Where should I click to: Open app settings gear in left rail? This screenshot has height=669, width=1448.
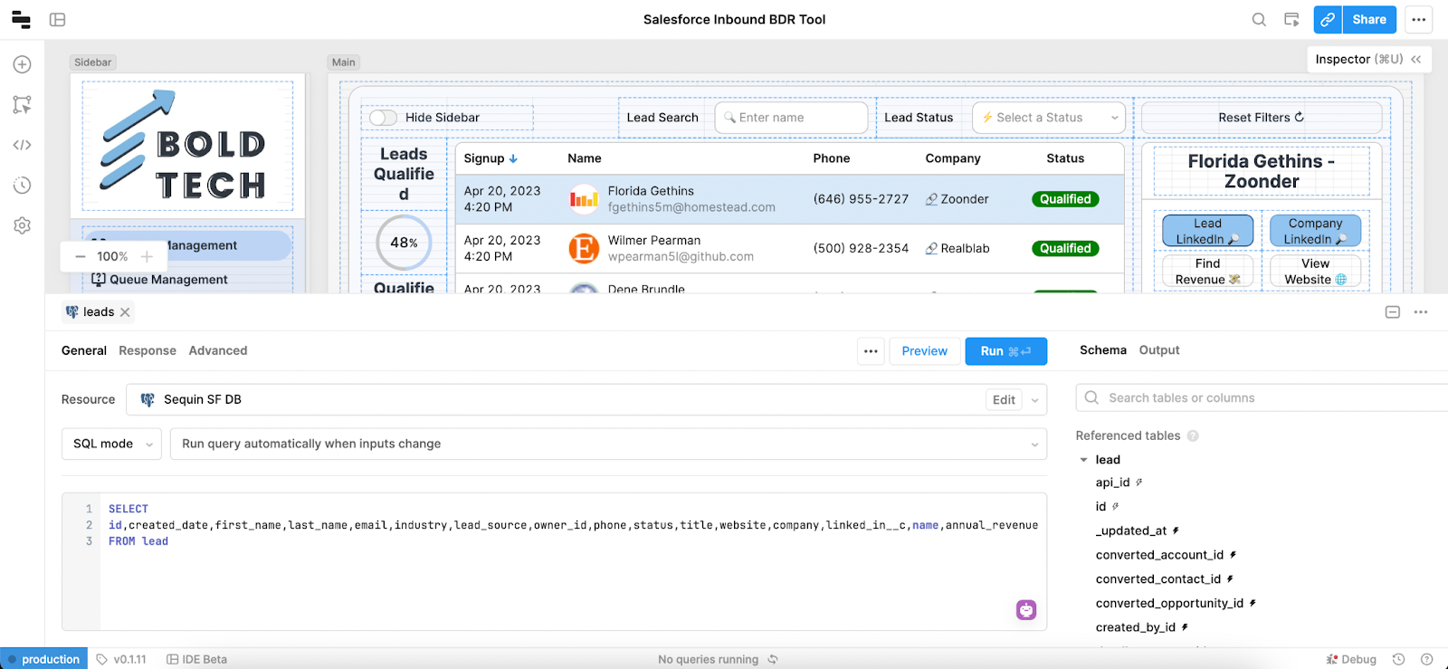pos(23,225)
